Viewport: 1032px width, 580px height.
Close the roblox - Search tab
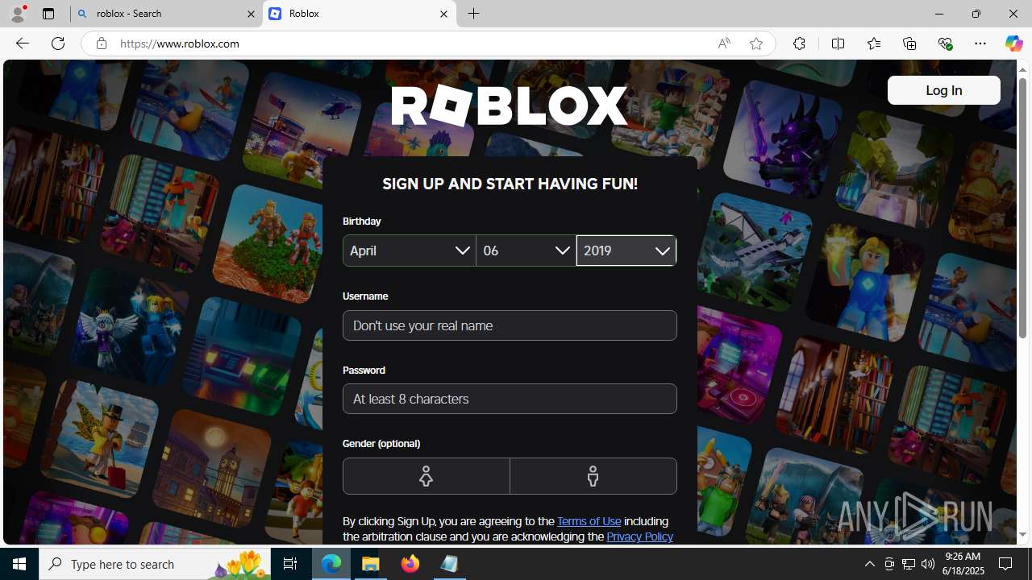pos(251,14)
